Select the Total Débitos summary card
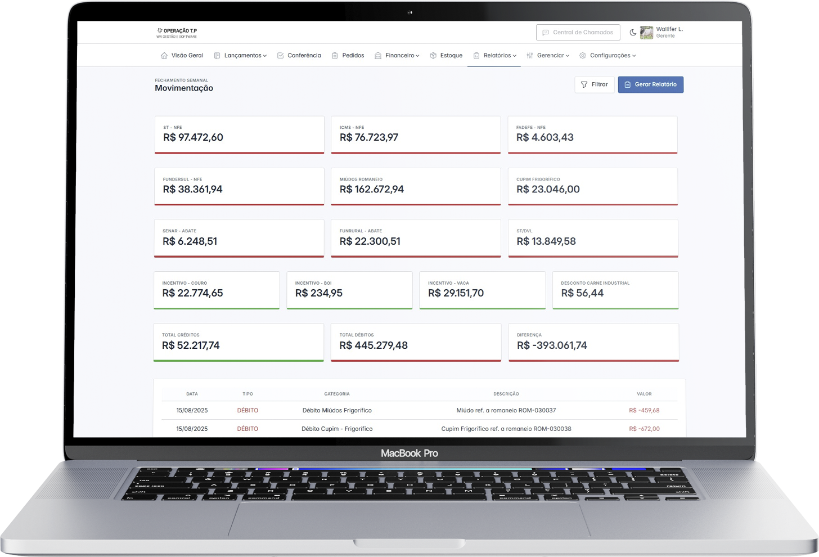The width and height of the screenshot is (819, 557). (x=416, y=342)
